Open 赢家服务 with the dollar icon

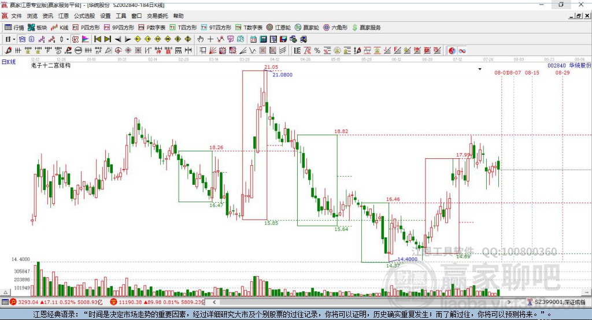[x=366, y=28]
